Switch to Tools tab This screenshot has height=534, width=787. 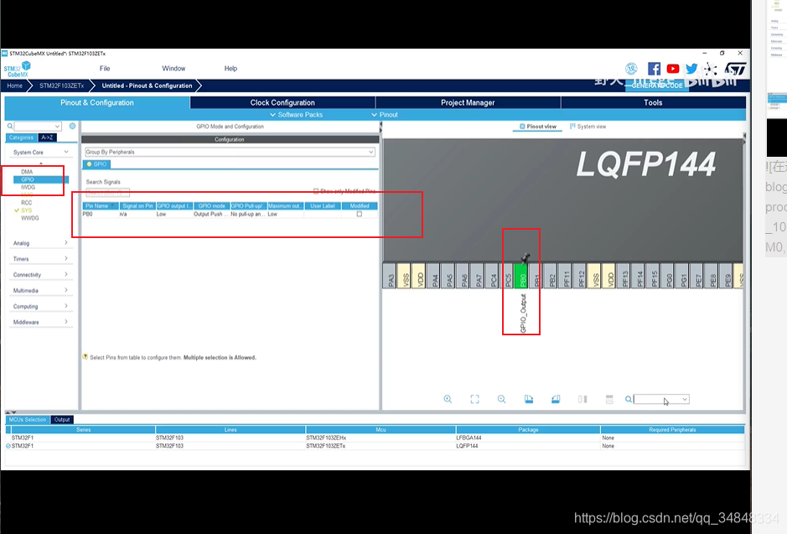point(653,102)
